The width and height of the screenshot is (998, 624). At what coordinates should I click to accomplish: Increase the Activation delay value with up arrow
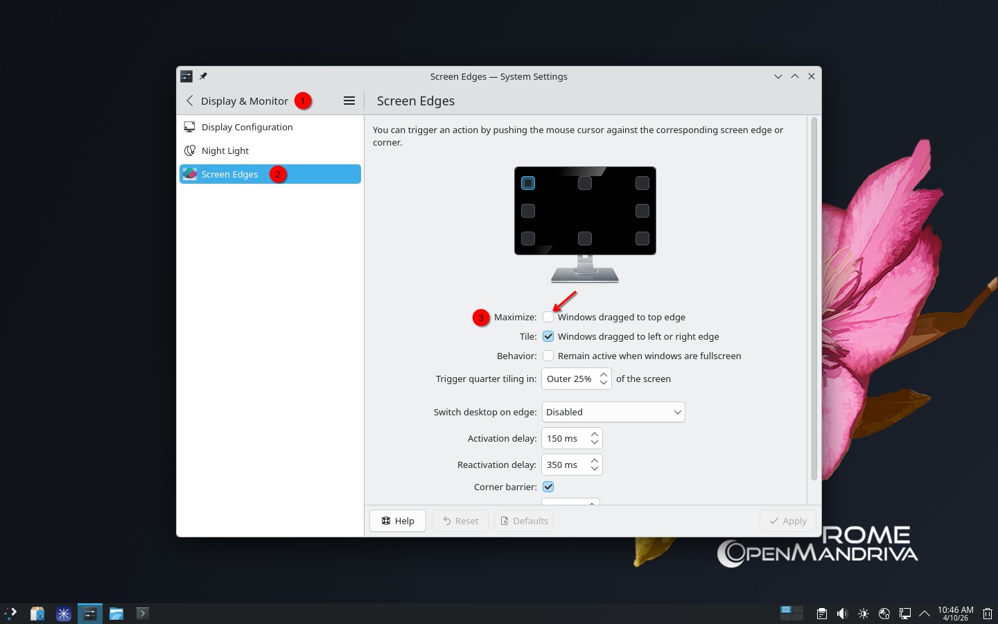(x=595, y=434)
